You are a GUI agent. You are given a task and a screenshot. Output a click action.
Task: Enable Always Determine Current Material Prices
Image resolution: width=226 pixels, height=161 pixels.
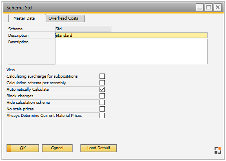coord(102,115)
